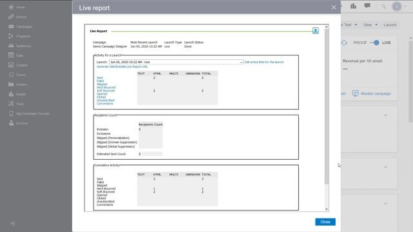Click the Monitor campaign screen icon

[355, 93]
